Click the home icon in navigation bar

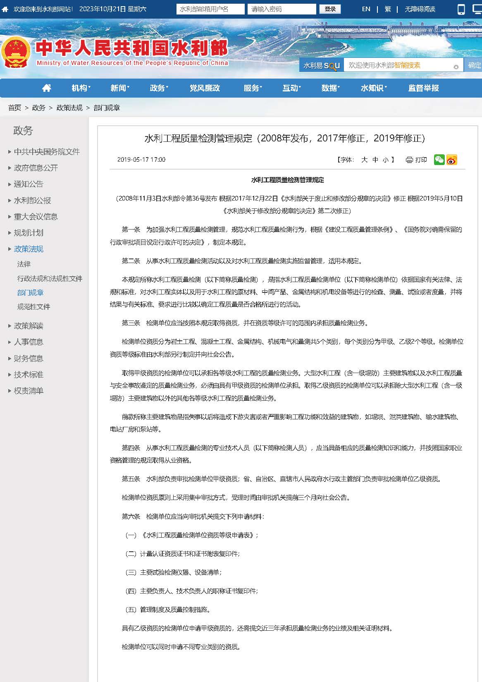click(47, 88)
